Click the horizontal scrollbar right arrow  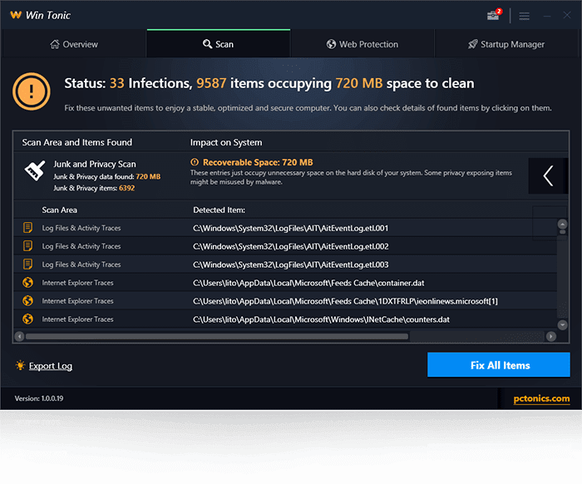pos(550,337)
